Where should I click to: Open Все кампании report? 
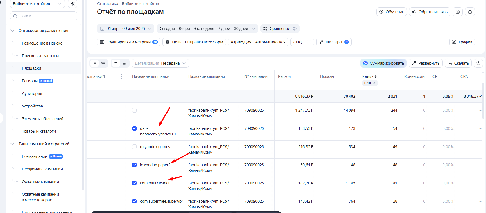(35, 156)
